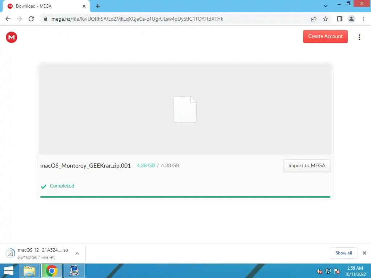Click the Chrome taskbar icon
The height and width of the screenshot is (278, 371).
[52, 271]
